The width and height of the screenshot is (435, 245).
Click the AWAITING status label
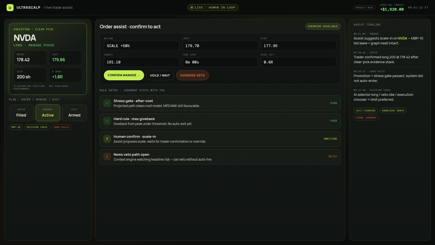[330, 139]
